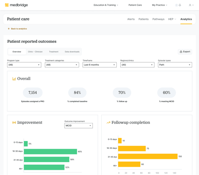Viewport: 199px width, 175px height.
Task: Click the medbridge logo
Action: (16, 5)
